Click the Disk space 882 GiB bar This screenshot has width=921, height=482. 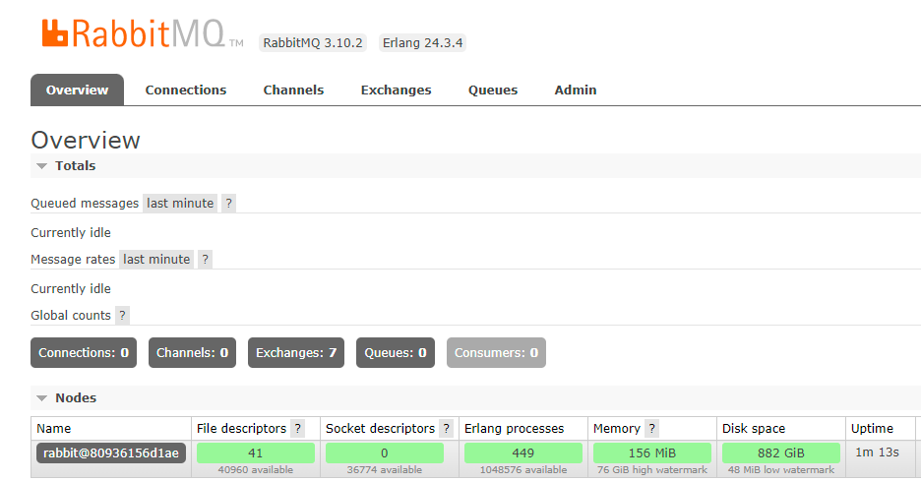click(x=781, y=453)
